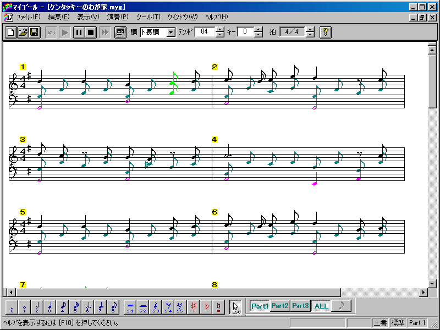Click the grayed eighth note button beside ALL

[x=341, y=306]
